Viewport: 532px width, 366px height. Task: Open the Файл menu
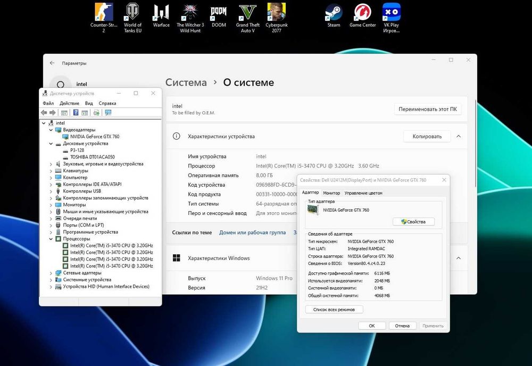(48, 103)
